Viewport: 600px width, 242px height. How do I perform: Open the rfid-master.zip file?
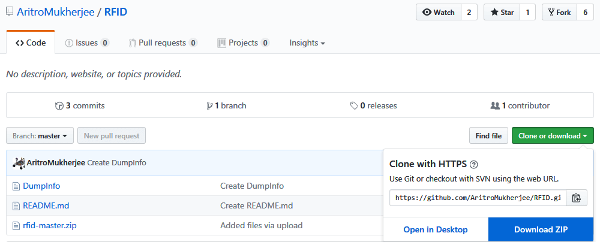pyautogui.click(x=50, y=226)
